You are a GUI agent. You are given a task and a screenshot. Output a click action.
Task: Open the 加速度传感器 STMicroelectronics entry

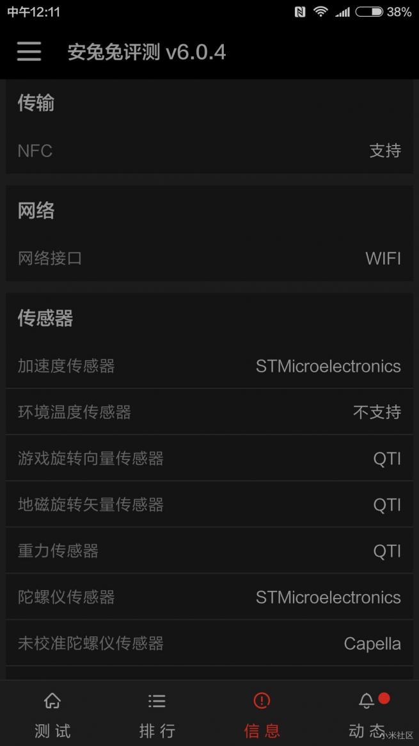209,366
